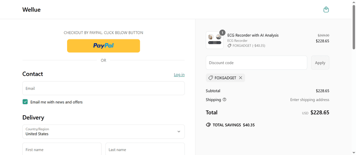This screenshot has height=155, width=356.
Task: Open the ECG Recorder product thumbnail
Action: tap(215, 40)
